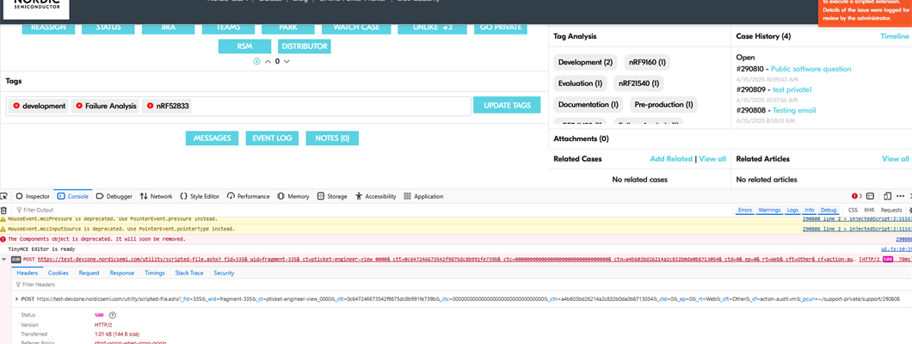Click the red error count indicator
Viewport: 912px width, 344px height.
tap(857, 196)
